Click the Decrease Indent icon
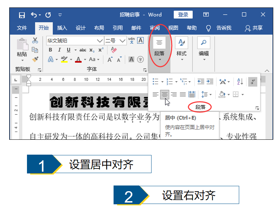Screen dimensions: 280x216 pyautogui.click(x=201, y=82)
